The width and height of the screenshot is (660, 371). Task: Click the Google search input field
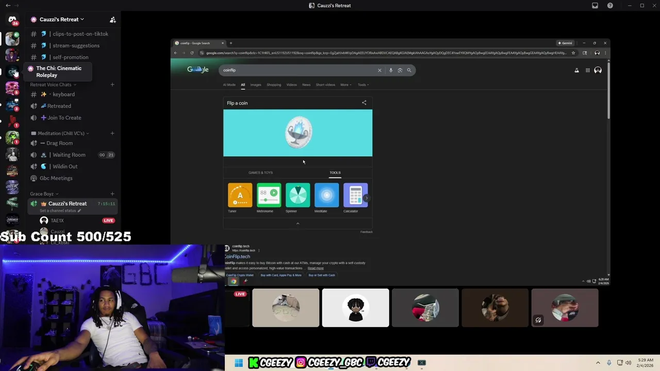[299, 70]
